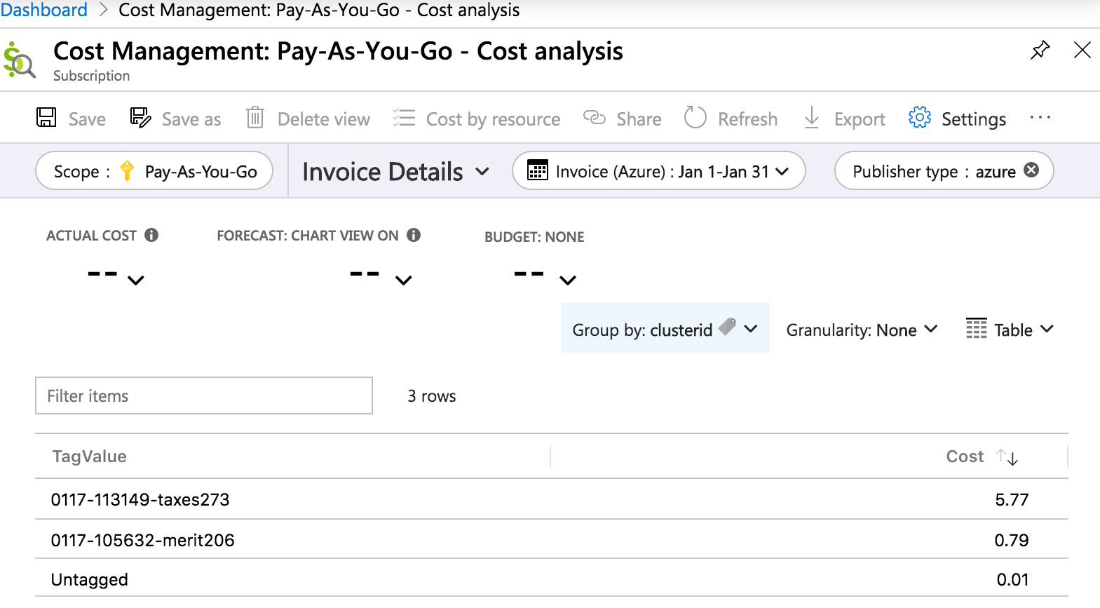Click the Forecast info icon
The width and height of the screenshot is (1100, 608).
[414, 235]
